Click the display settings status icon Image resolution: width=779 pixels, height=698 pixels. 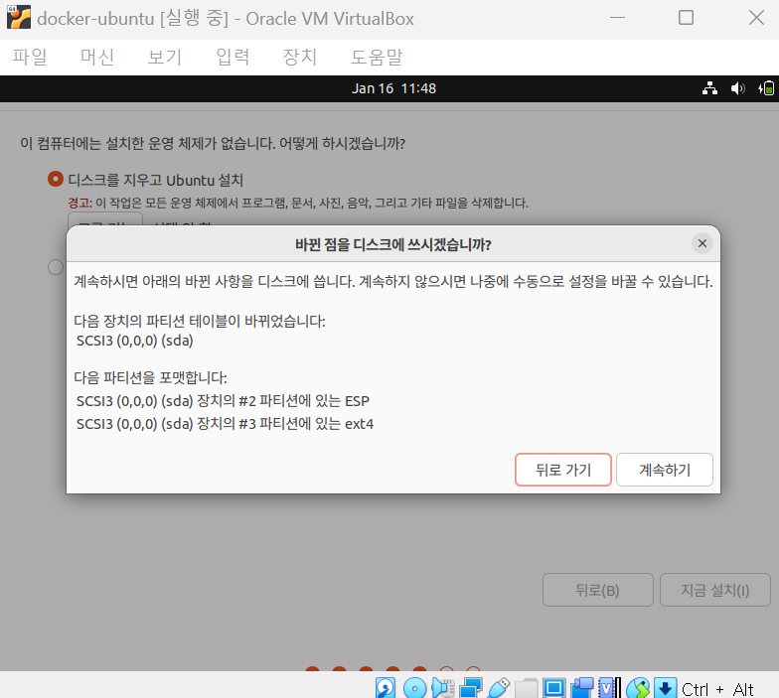[554, 688]
